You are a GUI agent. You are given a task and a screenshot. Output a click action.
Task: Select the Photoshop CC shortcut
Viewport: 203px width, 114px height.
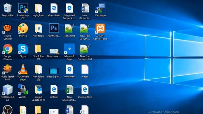click(23, 8)
